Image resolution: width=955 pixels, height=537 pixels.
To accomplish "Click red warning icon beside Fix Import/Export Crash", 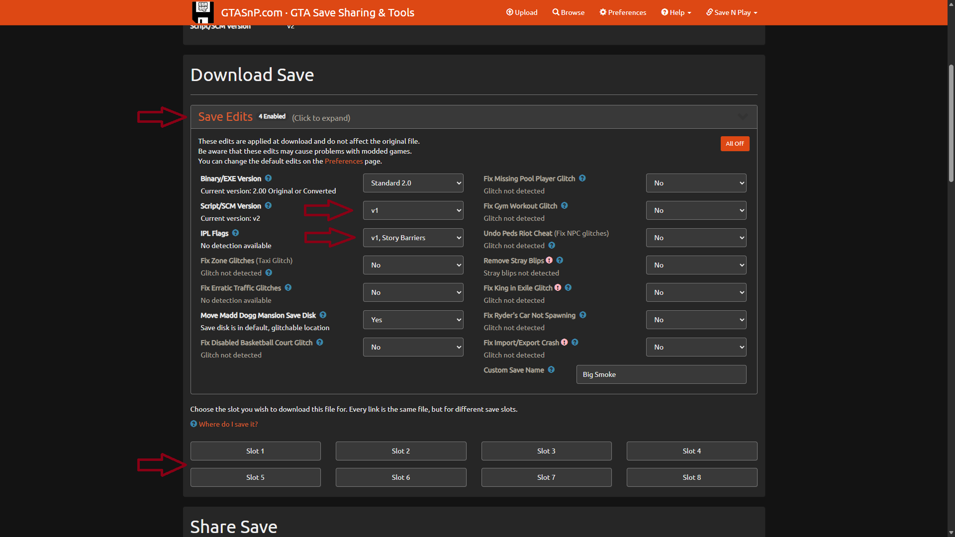I will click(564, 343).
